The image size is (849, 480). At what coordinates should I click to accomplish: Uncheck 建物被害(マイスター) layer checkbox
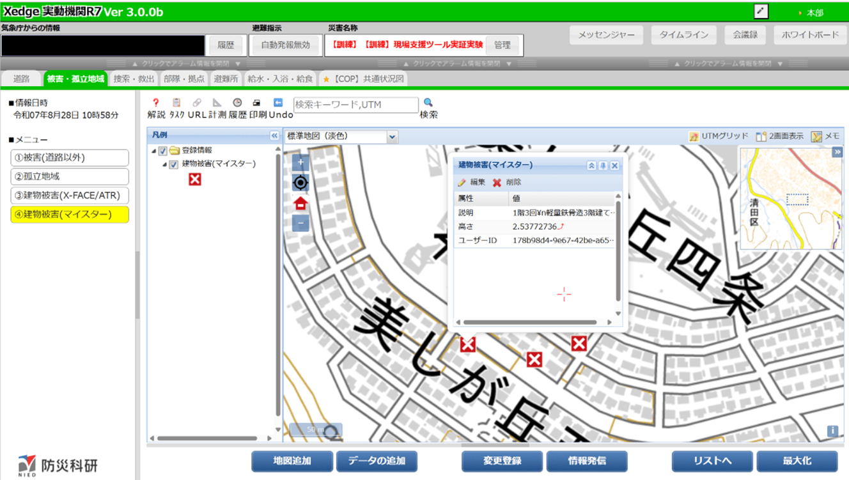coord(173,164)
